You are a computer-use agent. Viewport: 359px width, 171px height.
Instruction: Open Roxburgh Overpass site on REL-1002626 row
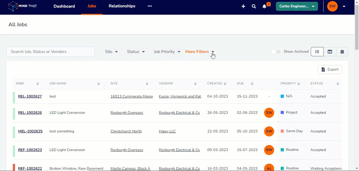127,113
